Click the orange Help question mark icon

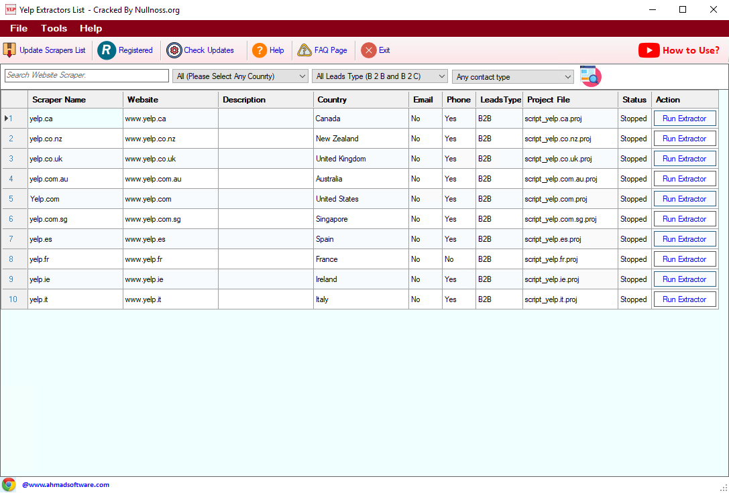point(260,50)
